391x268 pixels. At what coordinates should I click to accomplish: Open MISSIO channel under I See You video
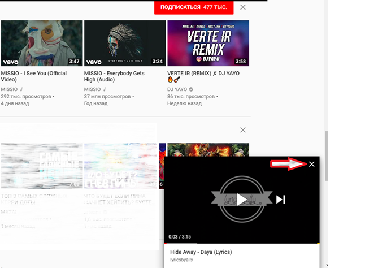click(9, 89)
